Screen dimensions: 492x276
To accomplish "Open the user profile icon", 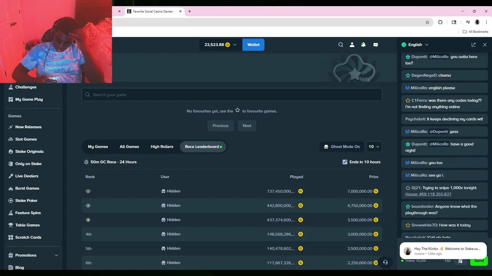I will 352,45.
